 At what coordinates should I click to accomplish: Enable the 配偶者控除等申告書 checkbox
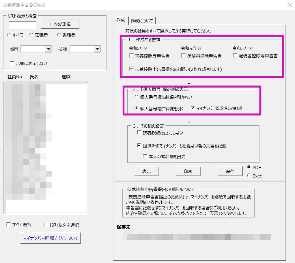235,56
